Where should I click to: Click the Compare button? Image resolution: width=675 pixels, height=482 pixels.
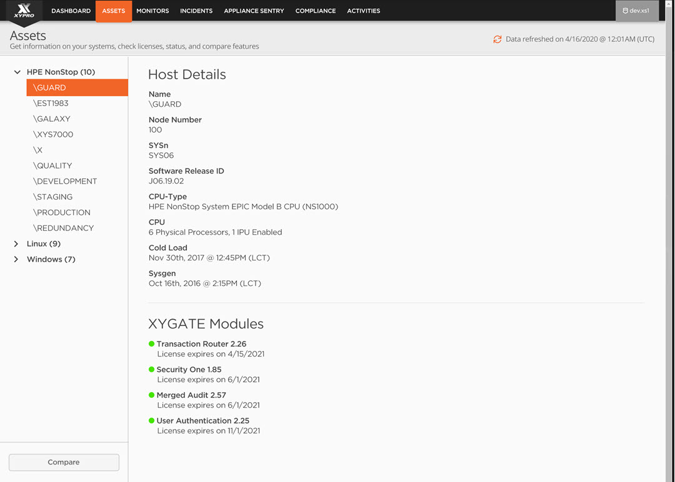[64, 462]
